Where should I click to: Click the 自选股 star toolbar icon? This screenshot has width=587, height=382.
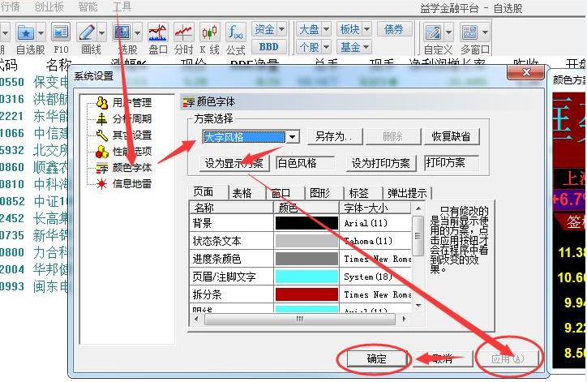tap(26, 32)
